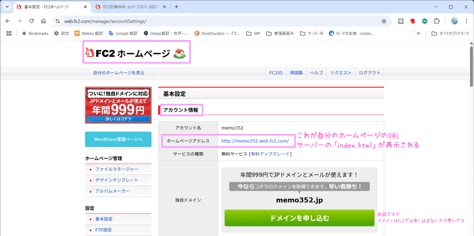
Task: Click the memo352.jp domain text
Action: coord(299,201)
